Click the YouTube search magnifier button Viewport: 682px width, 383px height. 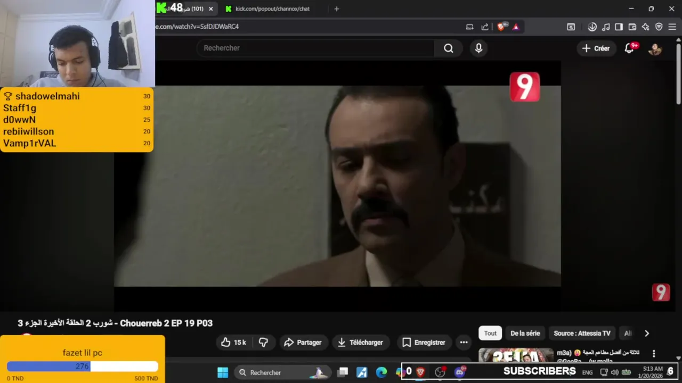click(x=449, y=48)
